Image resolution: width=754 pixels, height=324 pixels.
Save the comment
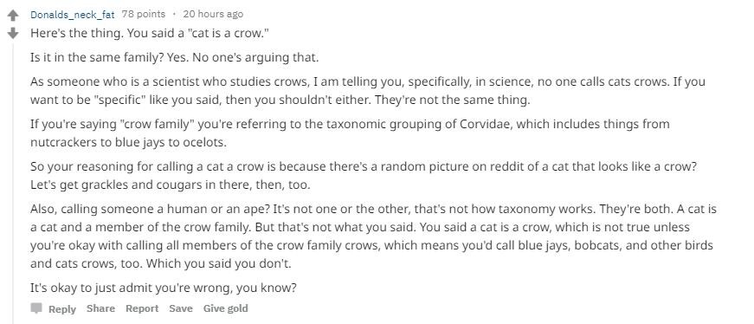[181, 308]
